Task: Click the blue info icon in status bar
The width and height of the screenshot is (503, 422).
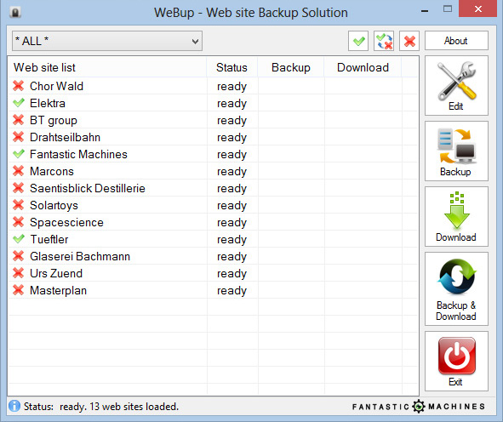Action: tap(14, 406)
